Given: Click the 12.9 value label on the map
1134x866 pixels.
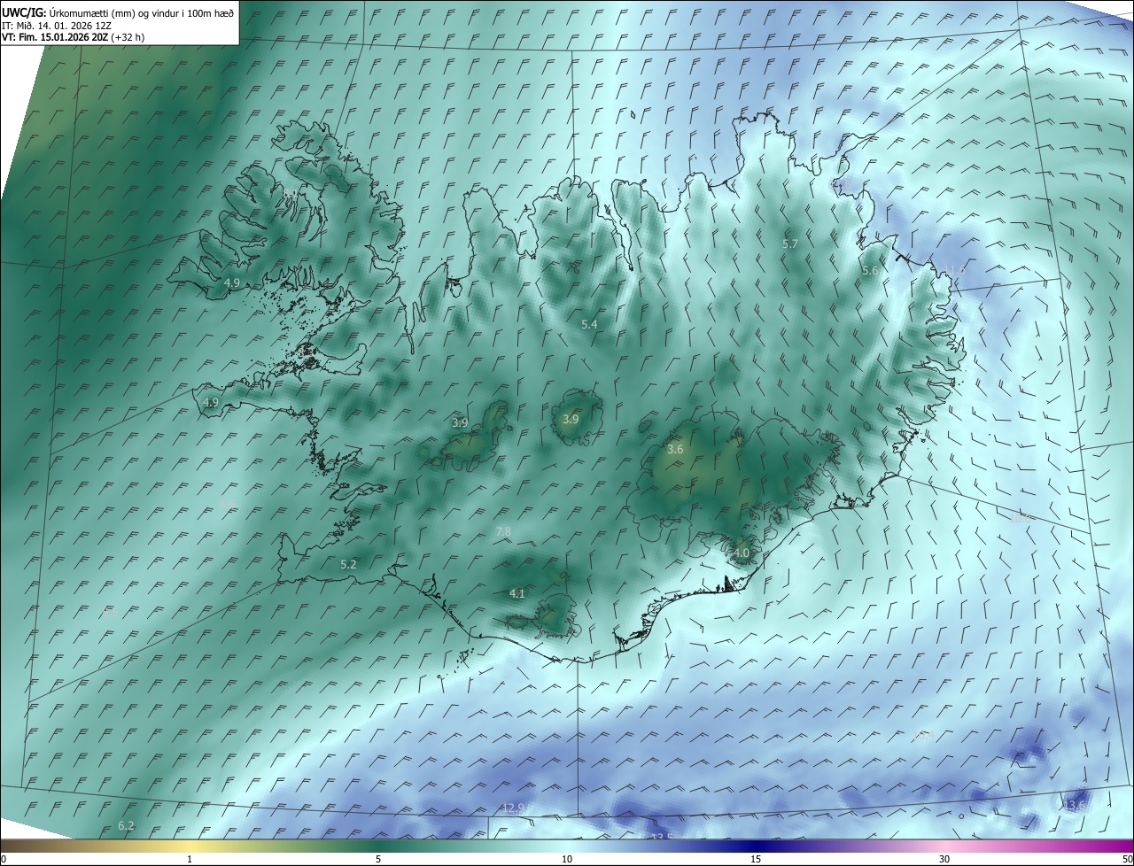Looking at the screenshot, I should point(513,808).
